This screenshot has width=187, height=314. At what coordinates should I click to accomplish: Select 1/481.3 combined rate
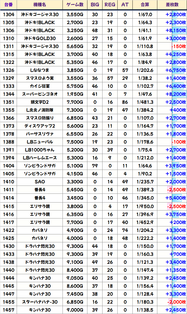point(145,102)
